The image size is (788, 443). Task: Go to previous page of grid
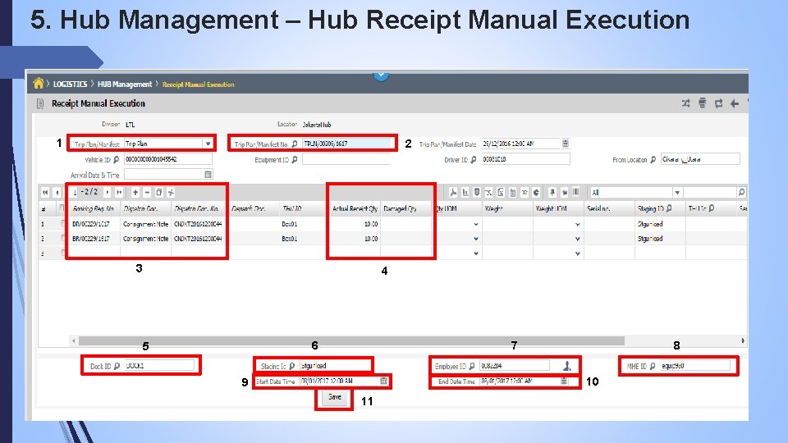(57, 192)
